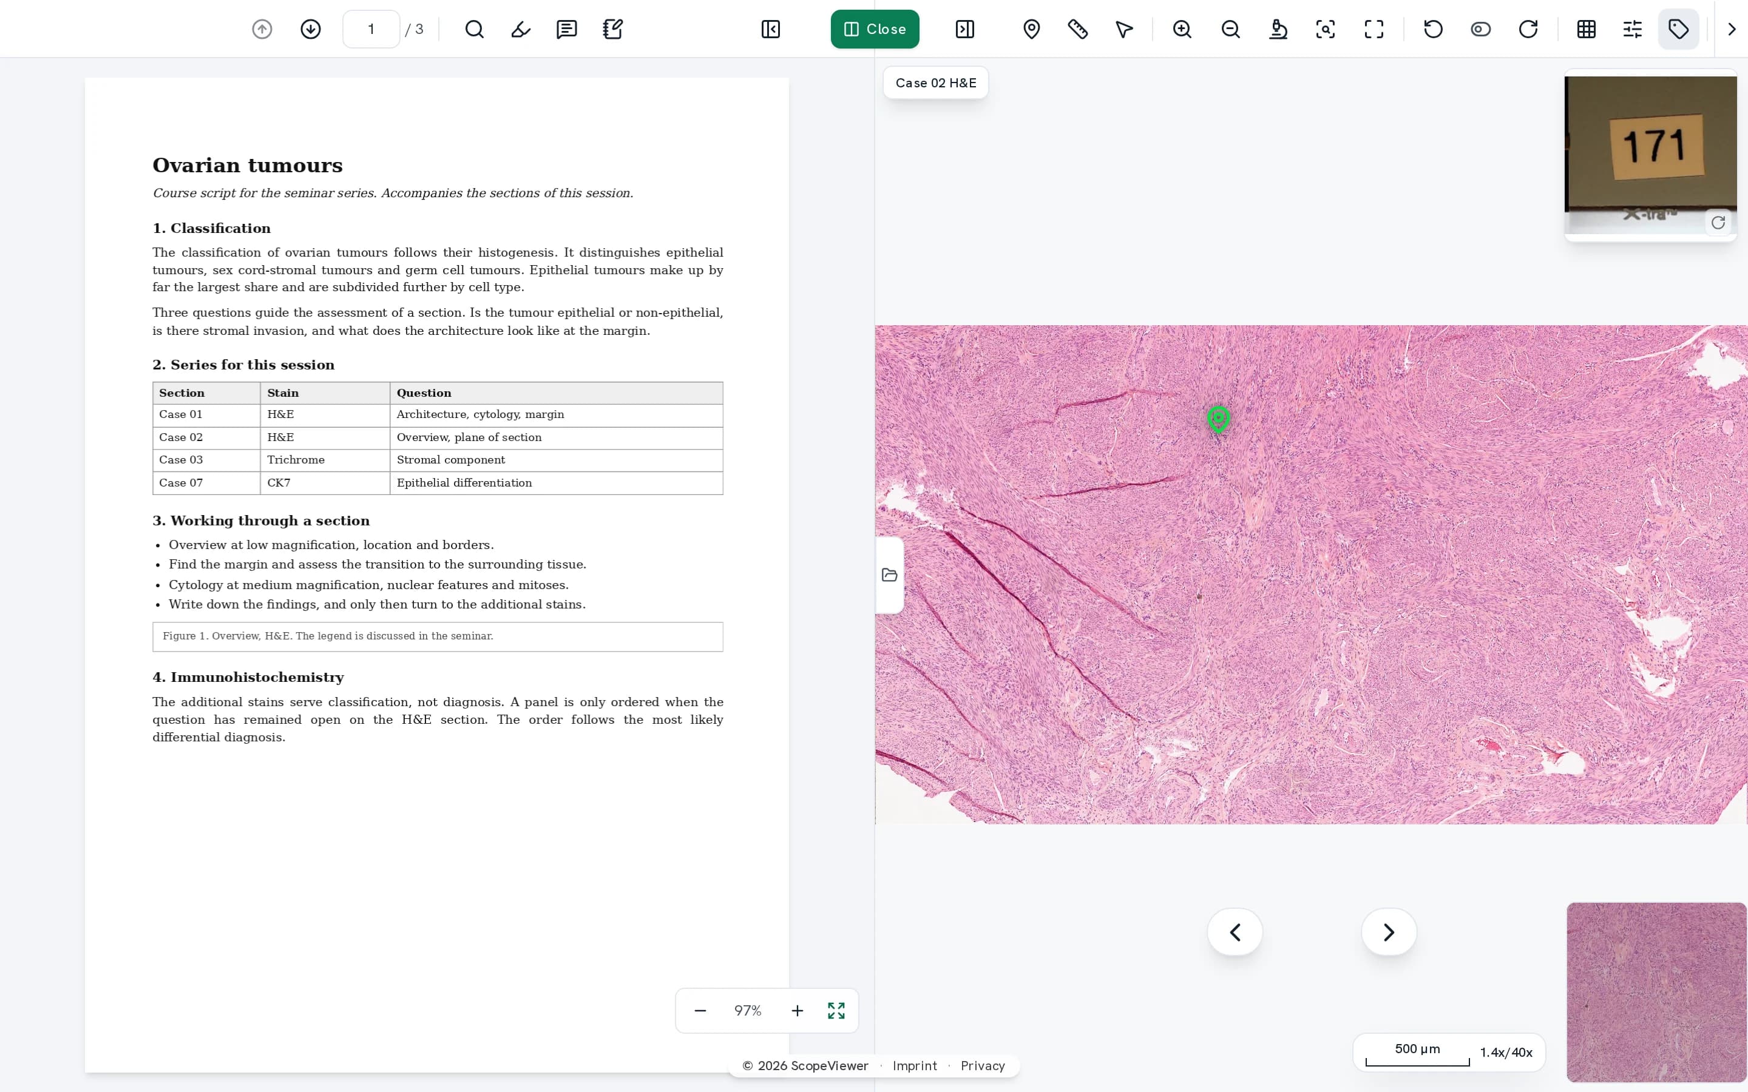
Task: Toggle the slide label tag display
Action: coord(1679,29)
